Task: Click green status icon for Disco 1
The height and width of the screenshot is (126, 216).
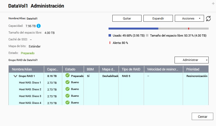Action: 67,82
